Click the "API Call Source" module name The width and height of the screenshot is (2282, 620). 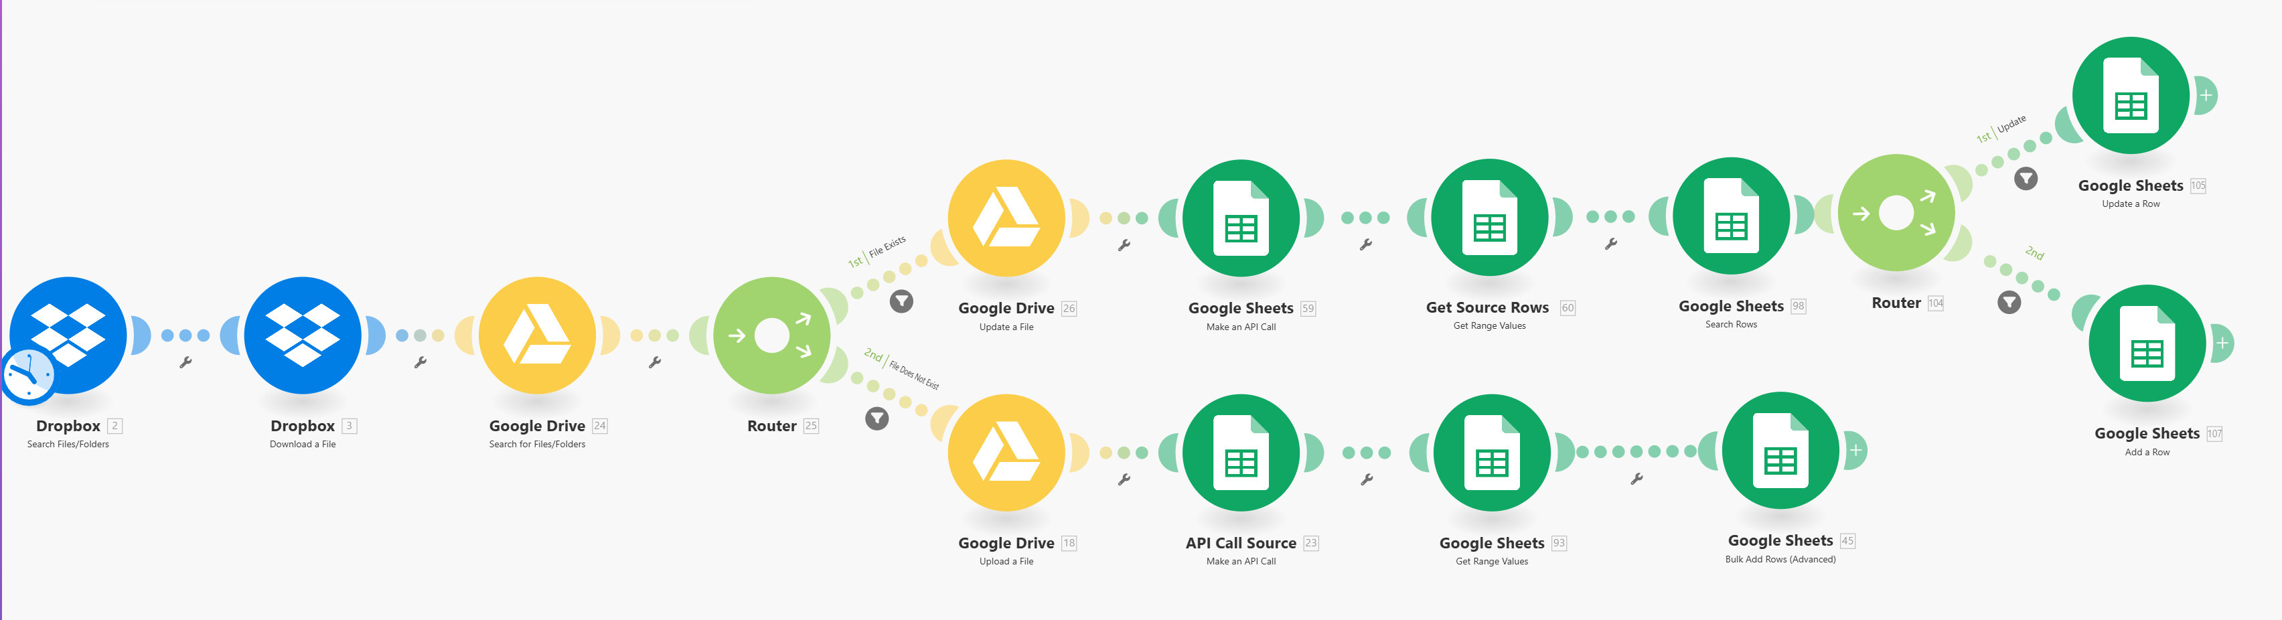tap(1241, 543)
